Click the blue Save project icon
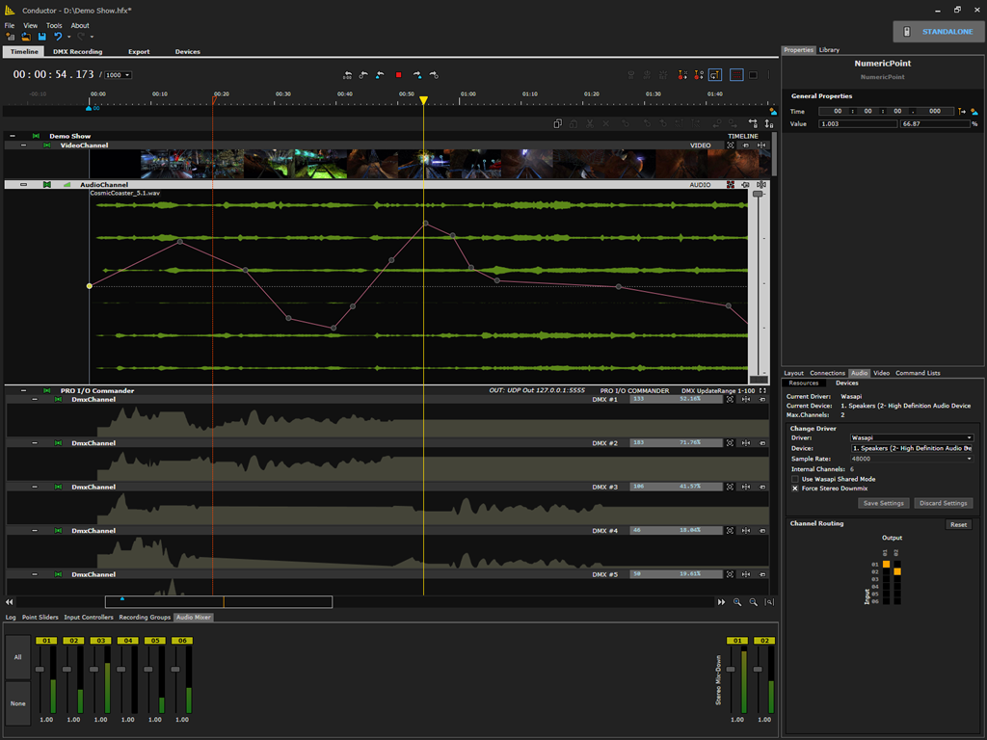This screenshot has height=740, width=987. click(42, 38)
